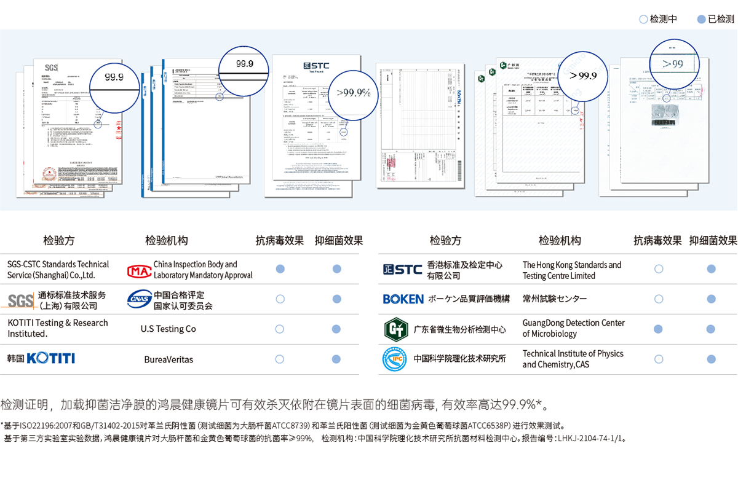
Task: Click the STC logo beside 香港标准及检定中心
Action: tap(402, 270)
